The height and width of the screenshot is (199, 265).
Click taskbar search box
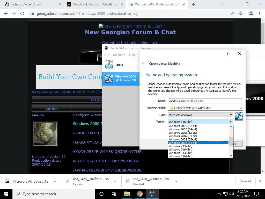[x=54, y=194]
